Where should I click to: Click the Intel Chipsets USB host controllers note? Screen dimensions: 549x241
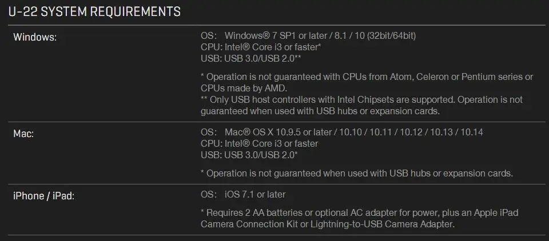pyautogui.click(x=361, y=105)
